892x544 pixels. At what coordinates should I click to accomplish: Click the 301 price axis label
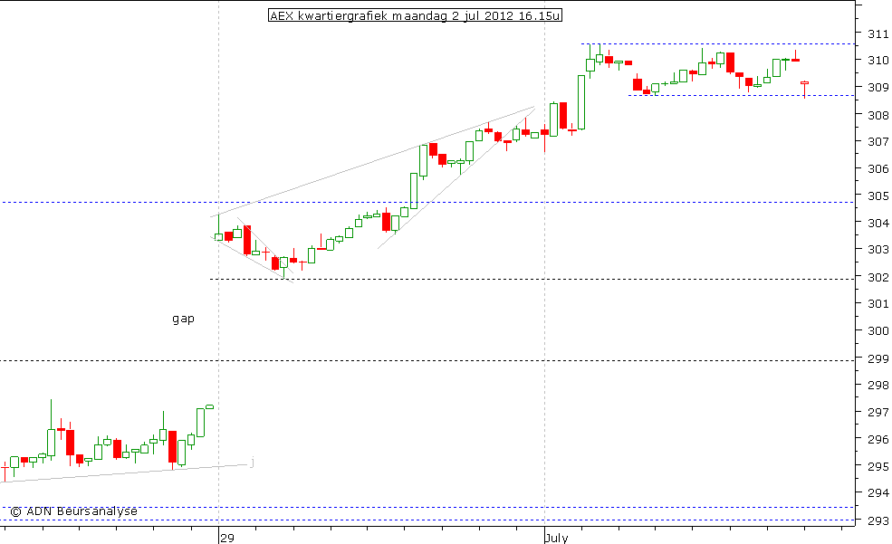coord(878,304)
